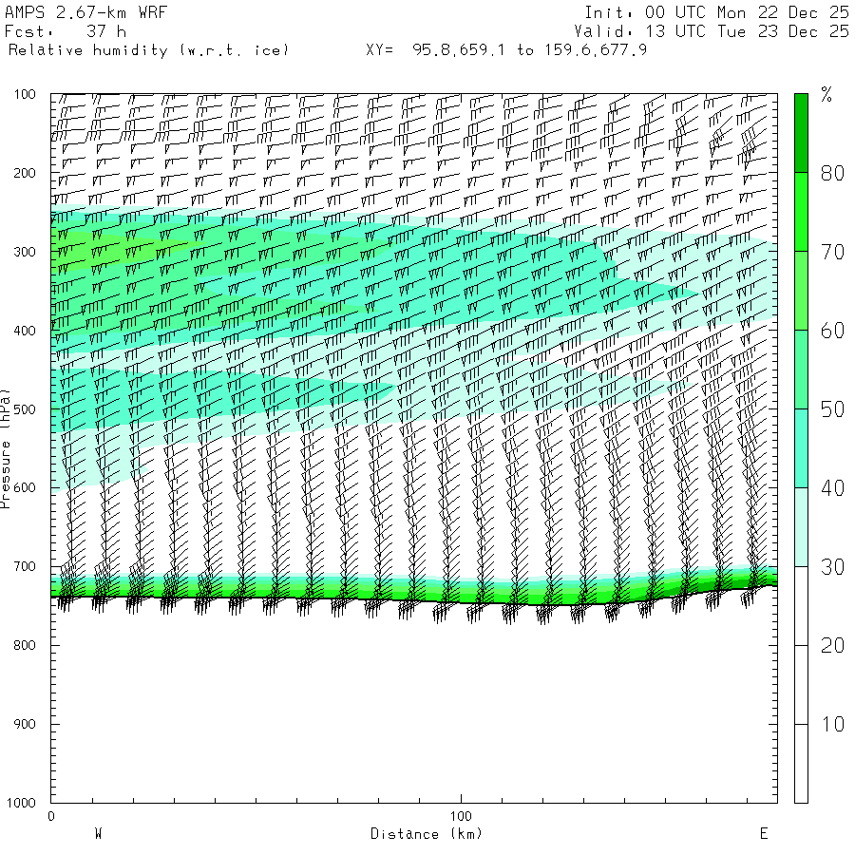
Task: Click the 10% colorbar label
Action: coord(832,725)
